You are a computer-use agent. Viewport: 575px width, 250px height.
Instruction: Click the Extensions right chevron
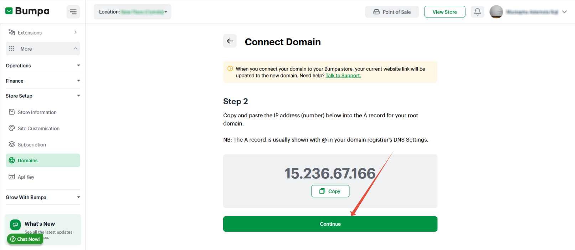(76, 32)
